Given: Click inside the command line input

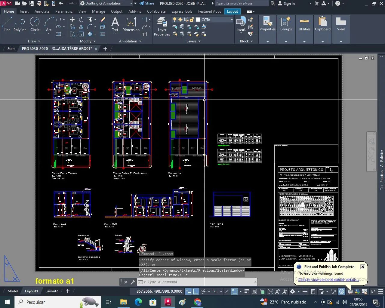Looking at the screenshot, I should click(180, 282).
